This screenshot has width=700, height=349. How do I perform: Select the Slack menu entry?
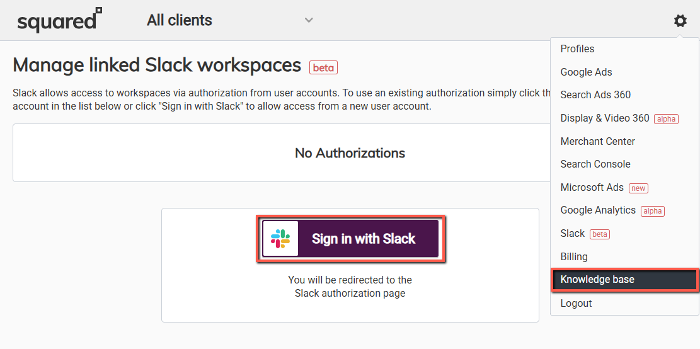pos(573,233)
